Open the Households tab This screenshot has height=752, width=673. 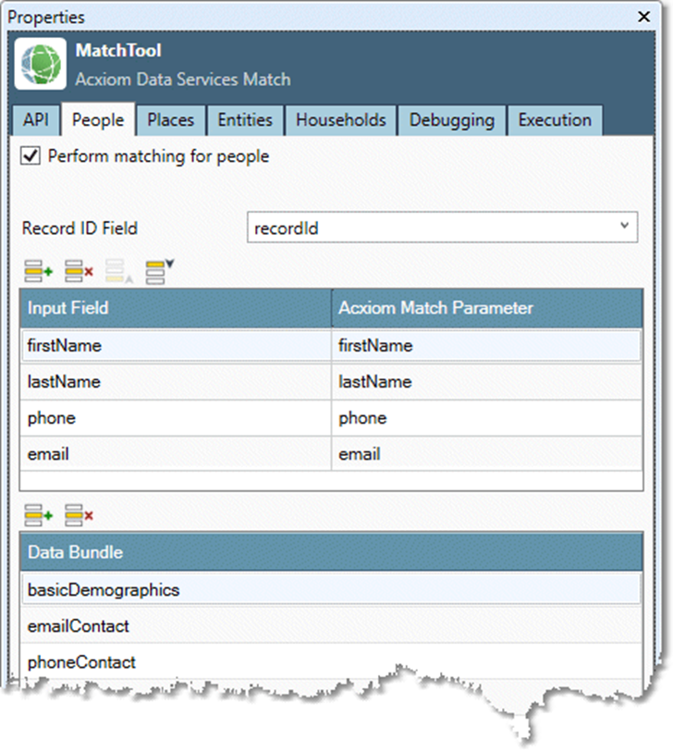click(x=341, y=120)
